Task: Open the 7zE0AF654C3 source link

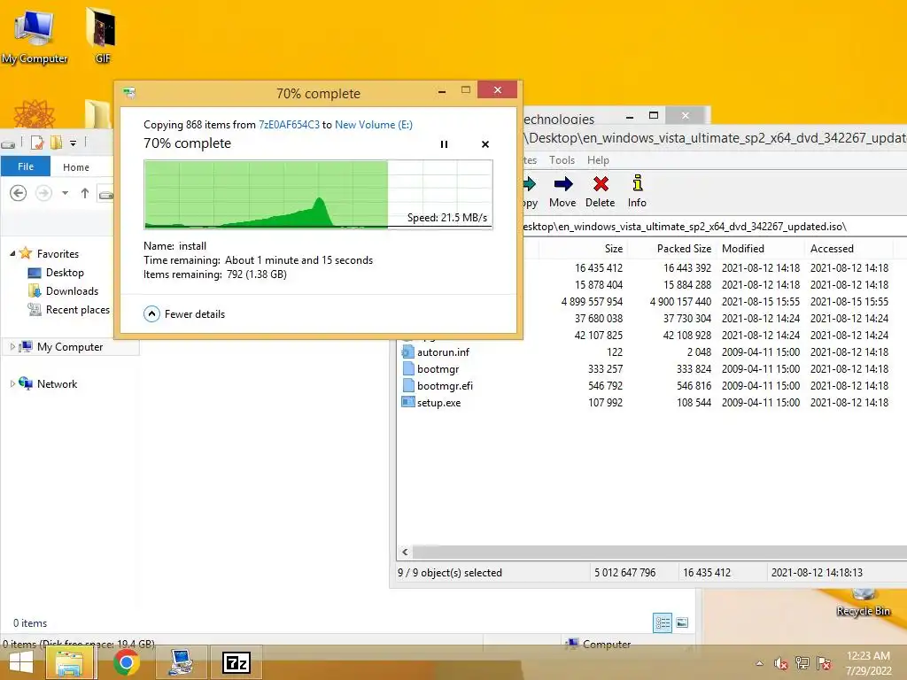Action: (289, 124)
